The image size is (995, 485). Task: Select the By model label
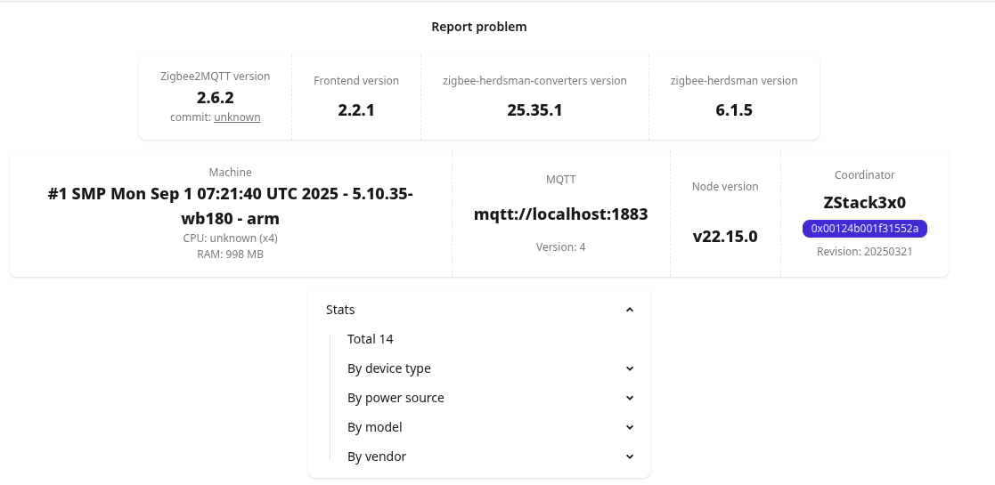(x=375, y=427)
